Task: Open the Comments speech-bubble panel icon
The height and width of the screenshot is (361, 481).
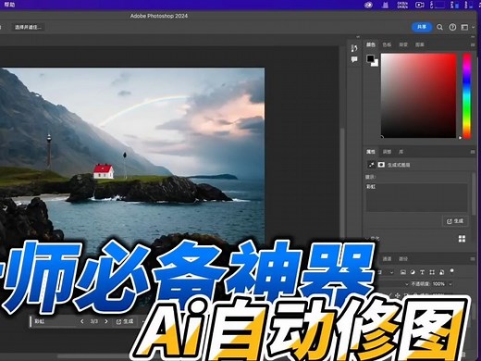Action: pyautogui.click(x=354, y=59)
